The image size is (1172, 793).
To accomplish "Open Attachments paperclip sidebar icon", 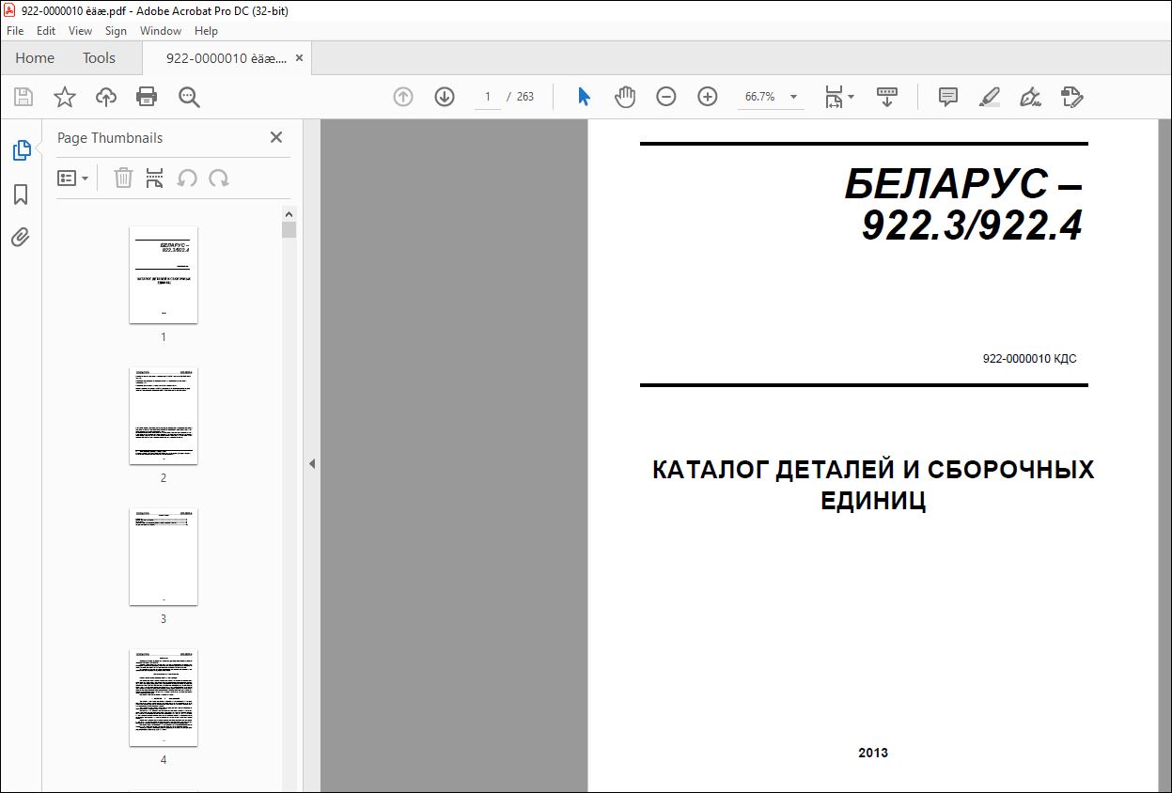I will point(21,237).
